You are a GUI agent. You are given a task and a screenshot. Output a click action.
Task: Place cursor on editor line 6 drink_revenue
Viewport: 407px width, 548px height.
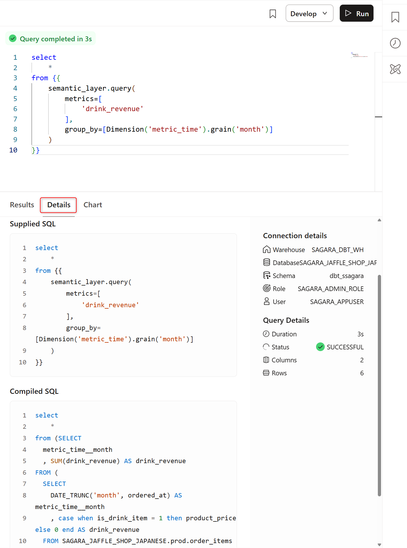click(x=113, y=109)
